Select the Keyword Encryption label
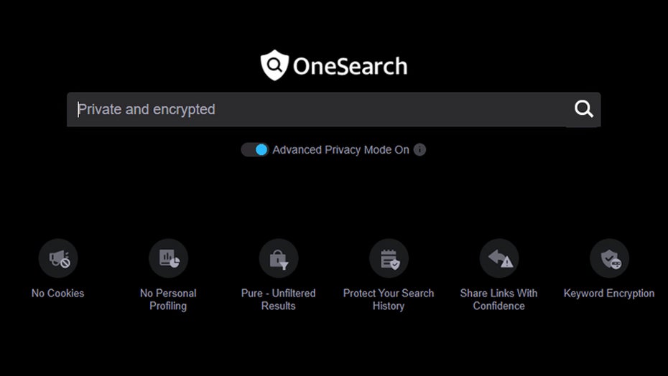This screenshot has height=376, width=668. tap(609, 293)
